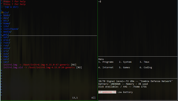Expand the etc/ directory arrow
Screen dimensions: 178x101
click(1, 21)
